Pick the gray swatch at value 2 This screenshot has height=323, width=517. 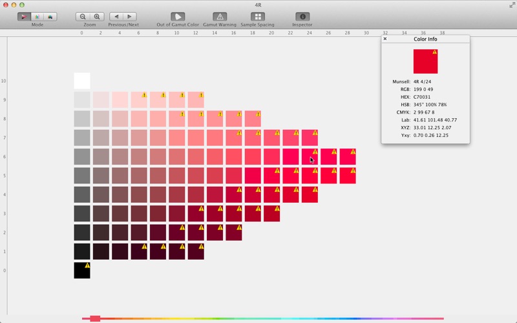[x=82, y=233]
